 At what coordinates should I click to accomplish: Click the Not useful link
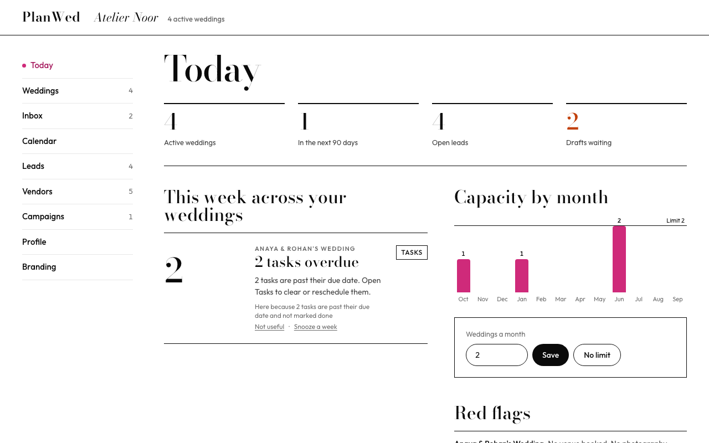point(269,327)
